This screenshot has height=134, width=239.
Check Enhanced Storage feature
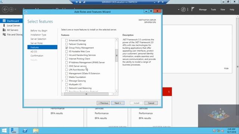(66, 41)
